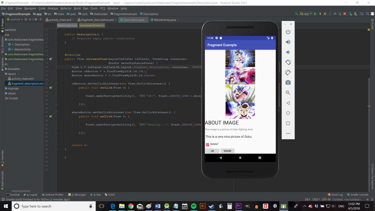Viewport: 375px width, 211px height.
Task: Run the app with the green Run icon
Action: pyautogui.click(x=315, y=14)
